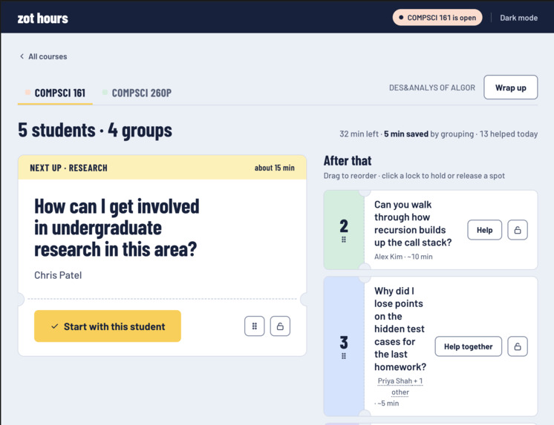Click the 'After that' heading

click(348, 161)
